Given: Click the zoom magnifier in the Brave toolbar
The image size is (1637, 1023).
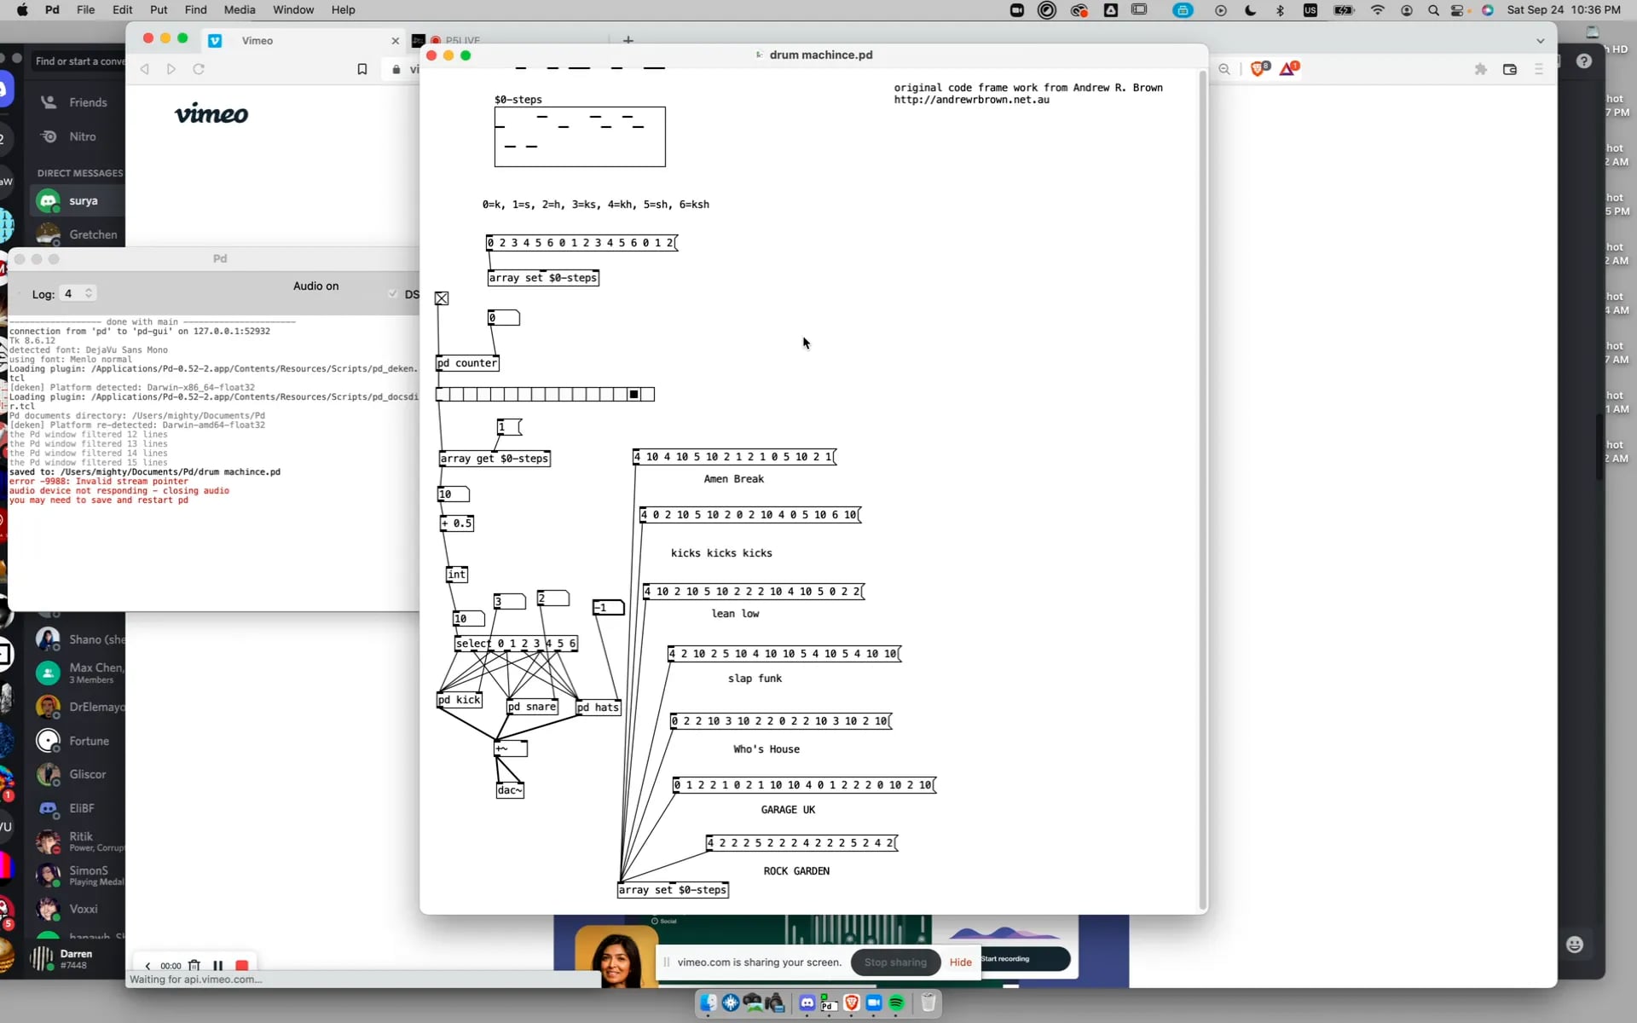Looking at the screenshot, I should pyautogui.click(x=1225, y=69).
